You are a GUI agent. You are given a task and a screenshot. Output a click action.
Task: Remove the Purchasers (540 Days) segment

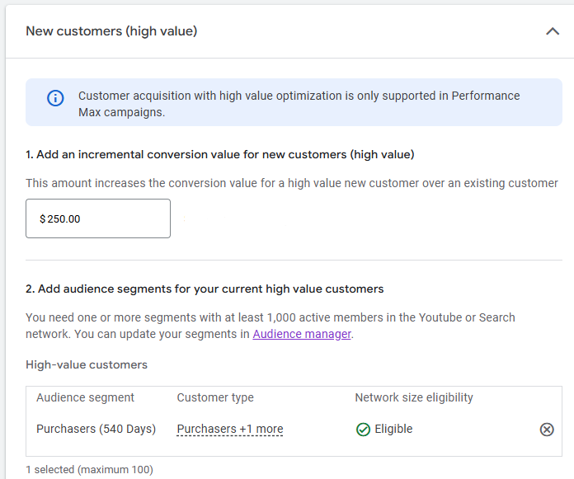[x=547, y=430]
